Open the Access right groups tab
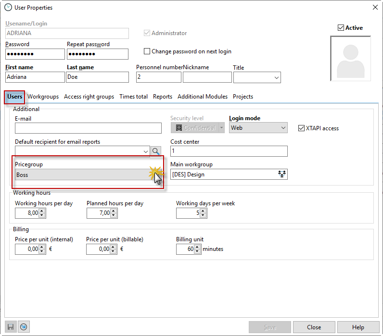The width and height of the screenshot is (383, 336). 89,97
